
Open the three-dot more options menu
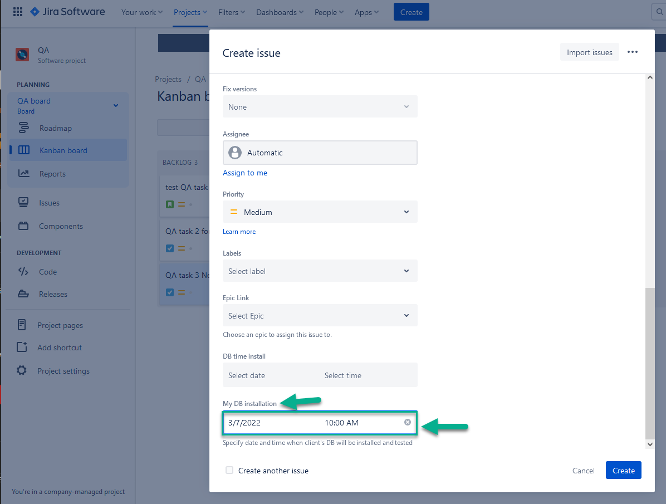[632, 52]
